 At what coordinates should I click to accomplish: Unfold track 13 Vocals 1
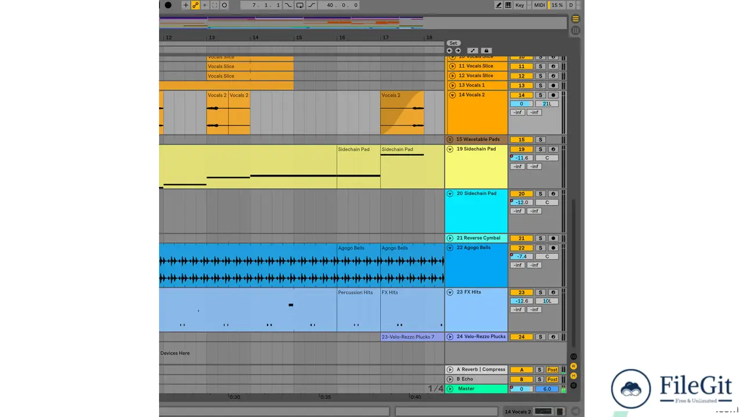pyautogui.click(x=452, y=85)
